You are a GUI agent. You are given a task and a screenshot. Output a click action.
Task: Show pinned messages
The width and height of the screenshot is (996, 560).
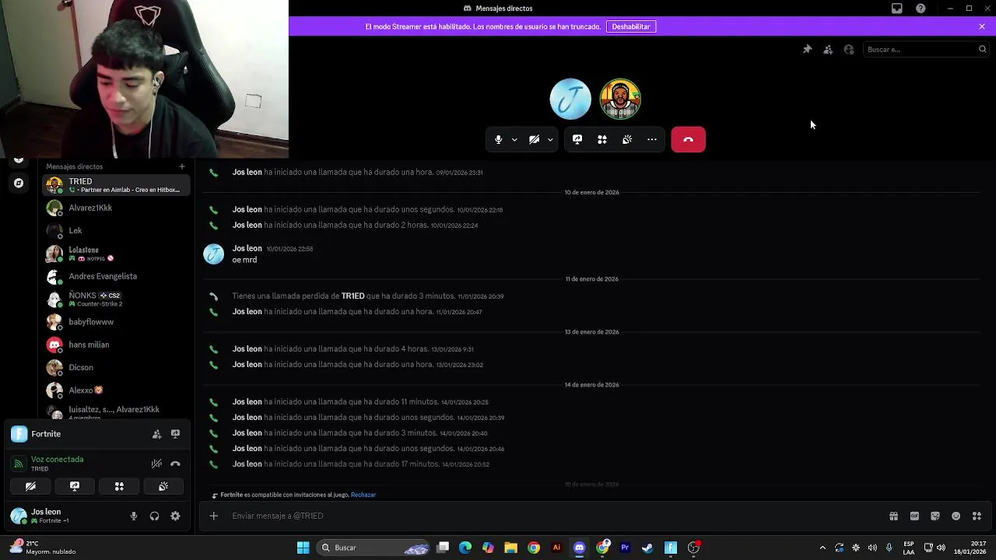(x=807, y=49)
